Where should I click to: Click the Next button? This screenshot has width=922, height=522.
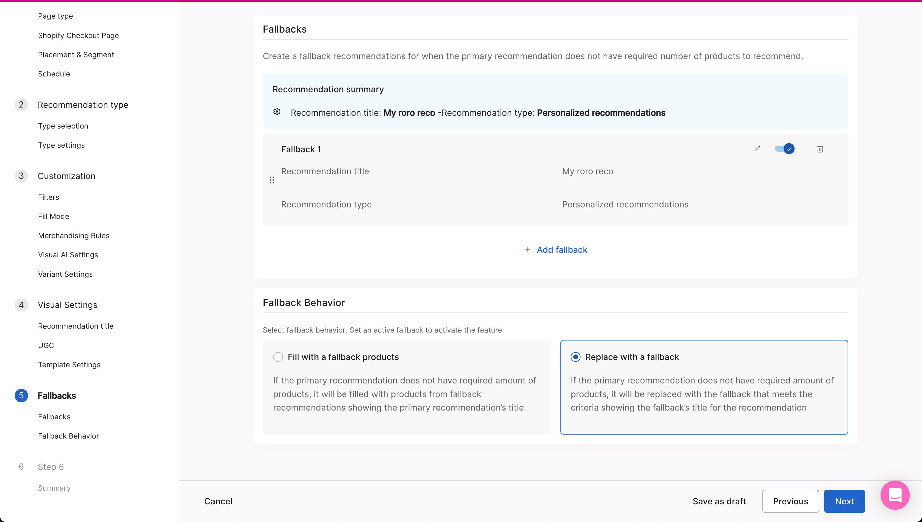coord(844,501)
